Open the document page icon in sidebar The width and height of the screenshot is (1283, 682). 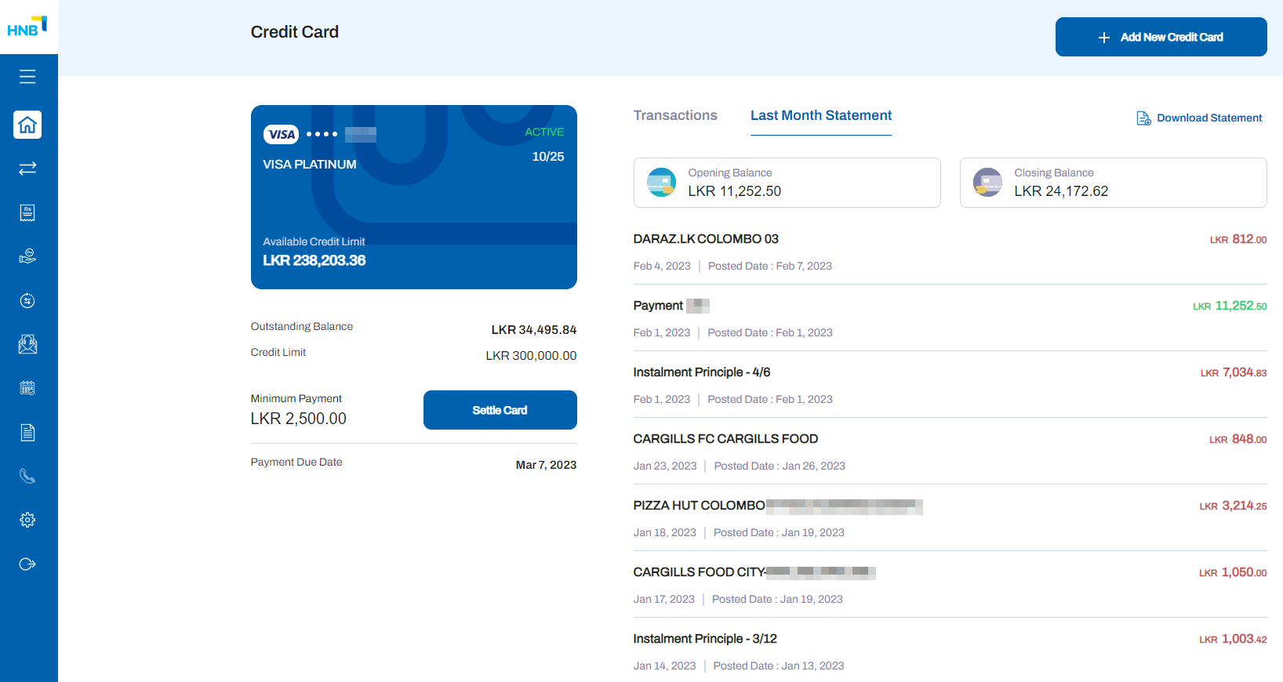(27, 432)
